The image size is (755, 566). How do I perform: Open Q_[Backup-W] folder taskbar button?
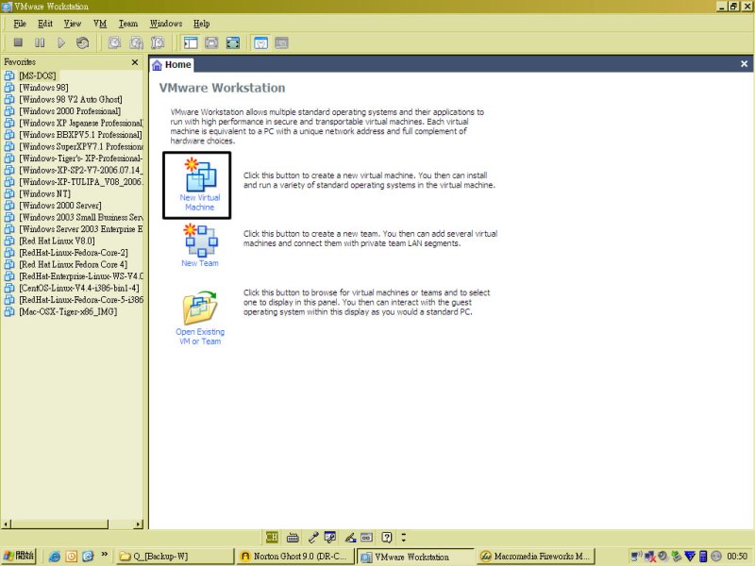click(x=176, y=557)
